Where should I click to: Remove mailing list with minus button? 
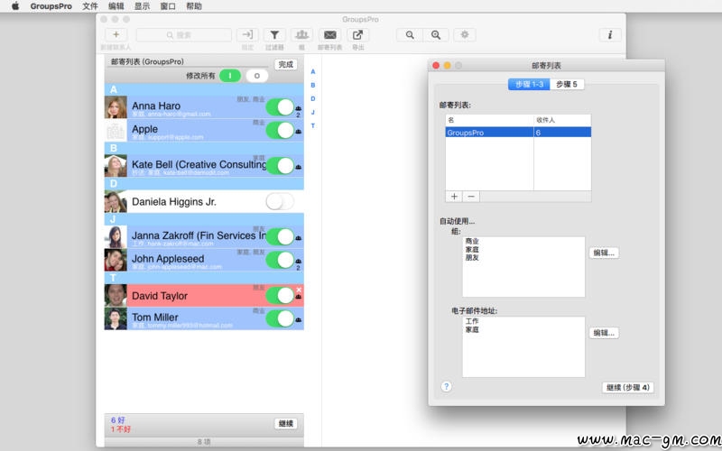coord(471,197)
